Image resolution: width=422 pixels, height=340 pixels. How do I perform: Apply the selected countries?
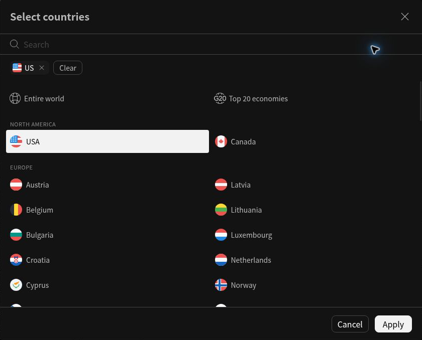click(x=393, y=324)
